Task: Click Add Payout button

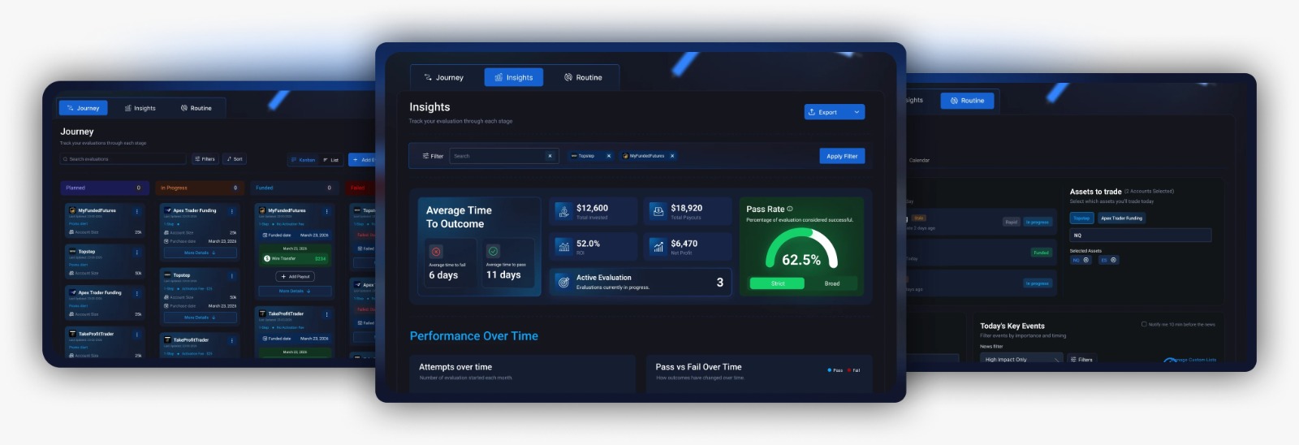Action: coord(296,276)
